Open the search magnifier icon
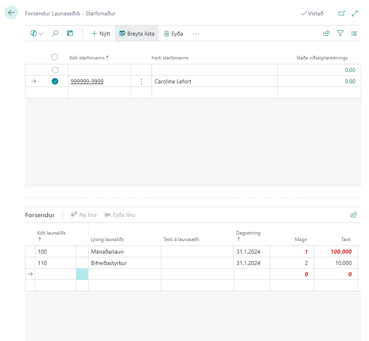369x341 pixels. click(55, 34)
